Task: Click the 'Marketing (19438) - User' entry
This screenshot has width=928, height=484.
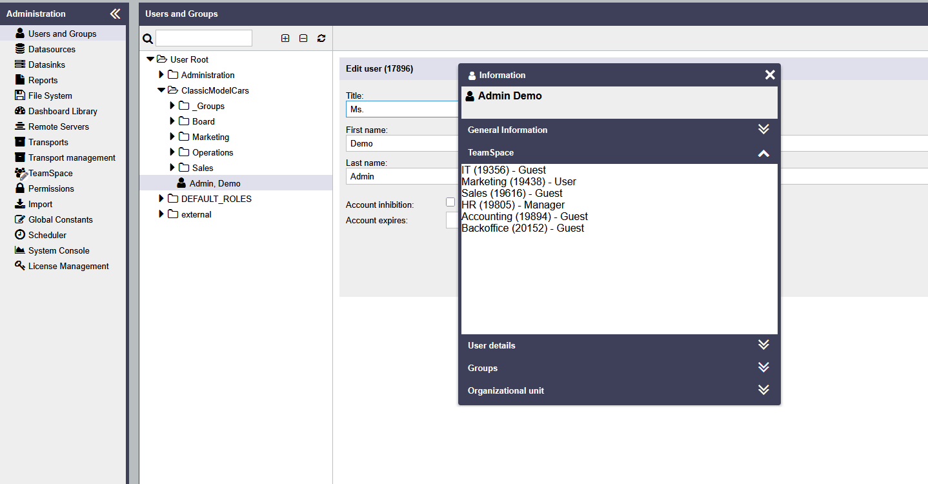Action: pos(519,181)
